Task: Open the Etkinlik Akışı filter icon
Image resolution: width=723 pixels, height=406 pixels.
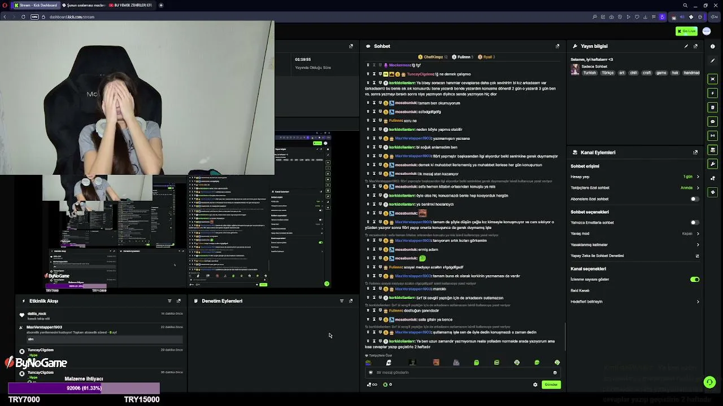Action: coord(169,301)
